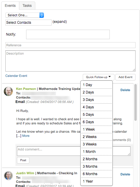This screenshot has height=187, width=140.
Task: Click the expand contacts link
Action: [x=60, y=22]
